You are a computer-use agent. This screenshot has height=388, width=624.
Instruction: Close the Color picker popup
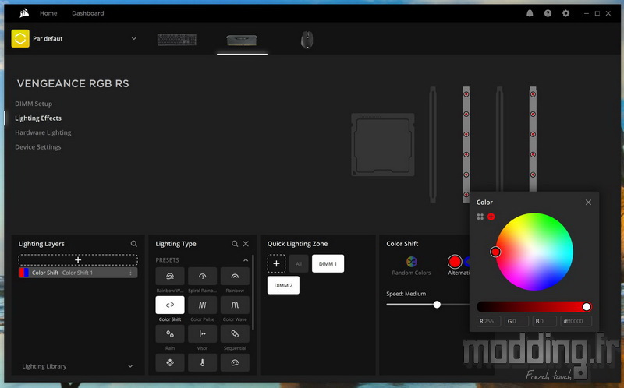pyautogui.click(x=588, y=203)
